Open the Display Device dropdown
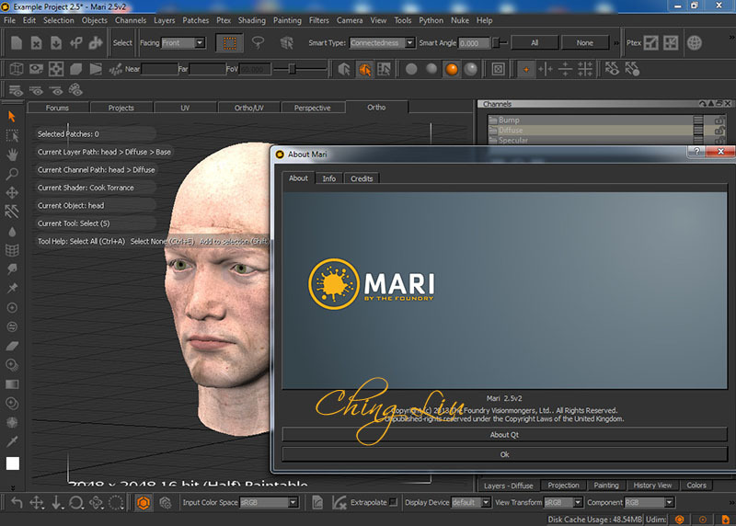736x526 pixels. click(x=471, y=502)
